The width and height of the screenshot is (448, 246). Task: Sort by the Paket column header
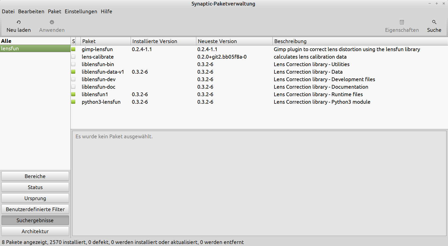tap(105, 41)
